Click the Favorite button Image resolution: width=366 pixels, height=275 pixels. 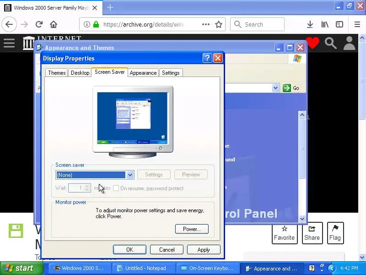pyautogui.click(x=284, y=233)
